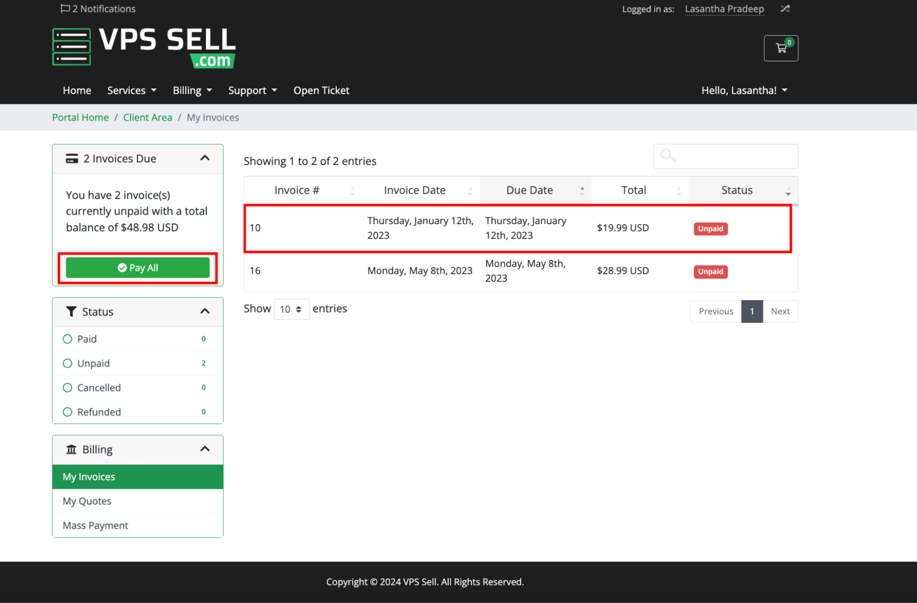Click the notifications flag icon
917x603 pixels.
tap(65, 9)
